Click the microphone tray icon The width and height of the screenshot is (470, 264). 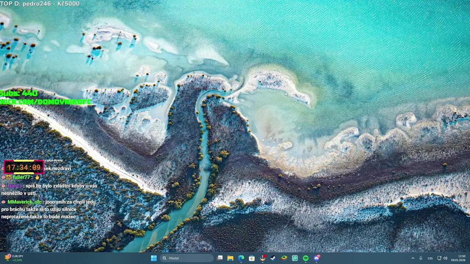[421, 258]
